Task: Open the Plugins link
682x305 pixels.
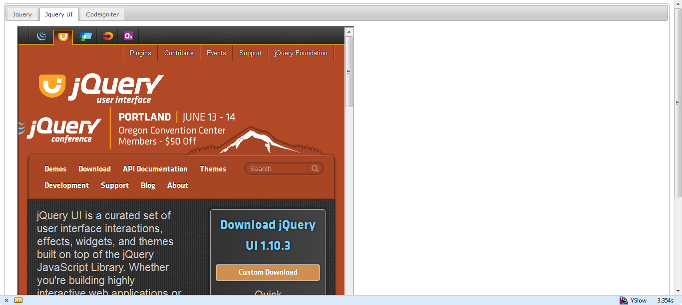Action: (140, 53)
